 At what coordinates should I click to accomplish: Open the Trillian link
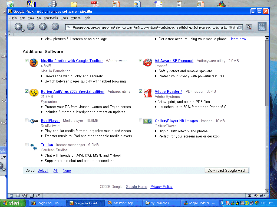(47, 145)
